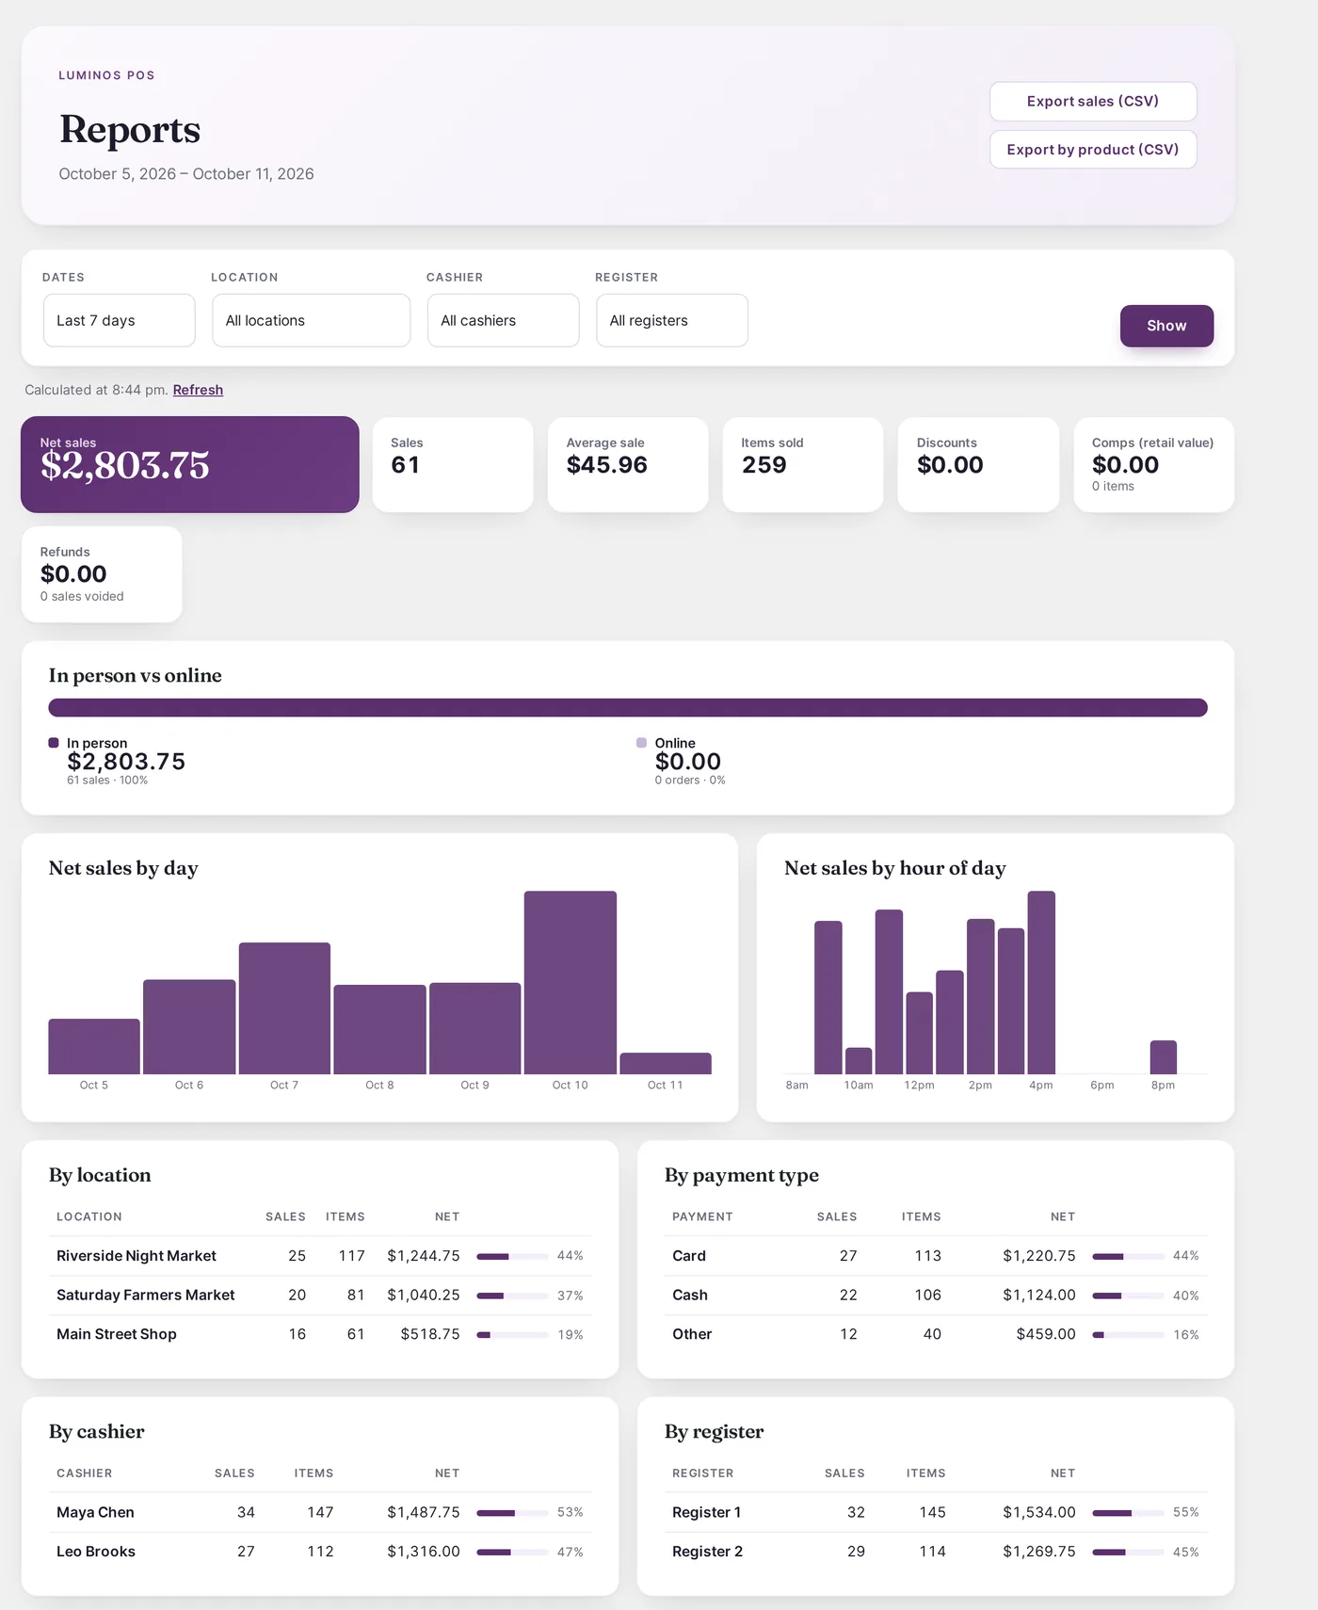Click the Comps (retail value) card
1318x1610 pixels.
pos(1153,465)
